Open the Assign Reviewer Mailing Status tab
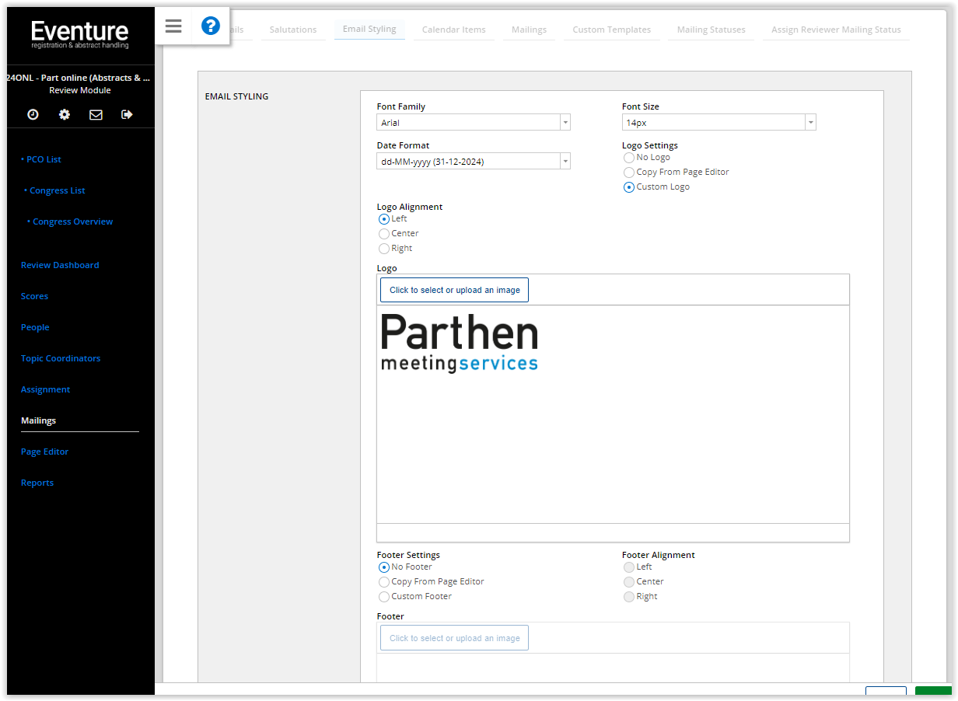 click(x=836, y=30)
